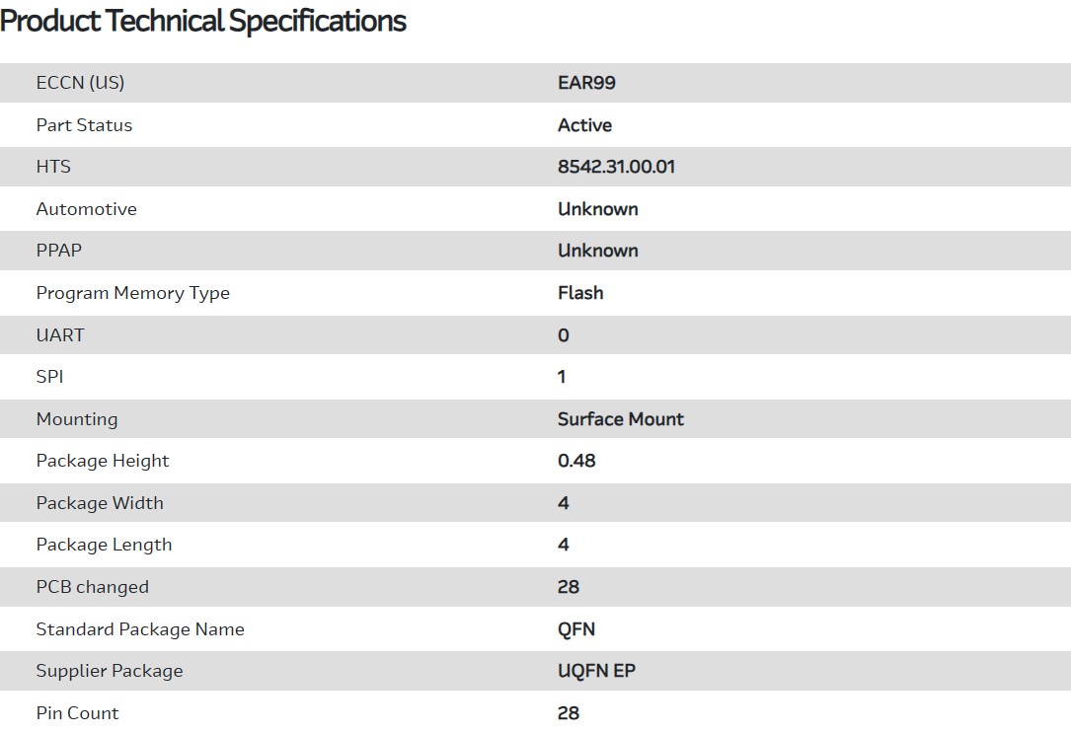Click the Product Technical Specifications heading
This screenshot has height=733, width=1071.
point(203,21)
